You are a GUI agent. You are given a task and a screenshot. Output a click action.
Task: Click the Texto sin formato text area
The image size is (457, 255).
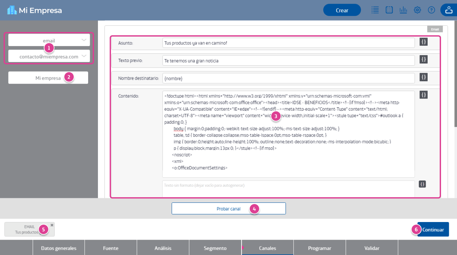click(x=289, y=189)
